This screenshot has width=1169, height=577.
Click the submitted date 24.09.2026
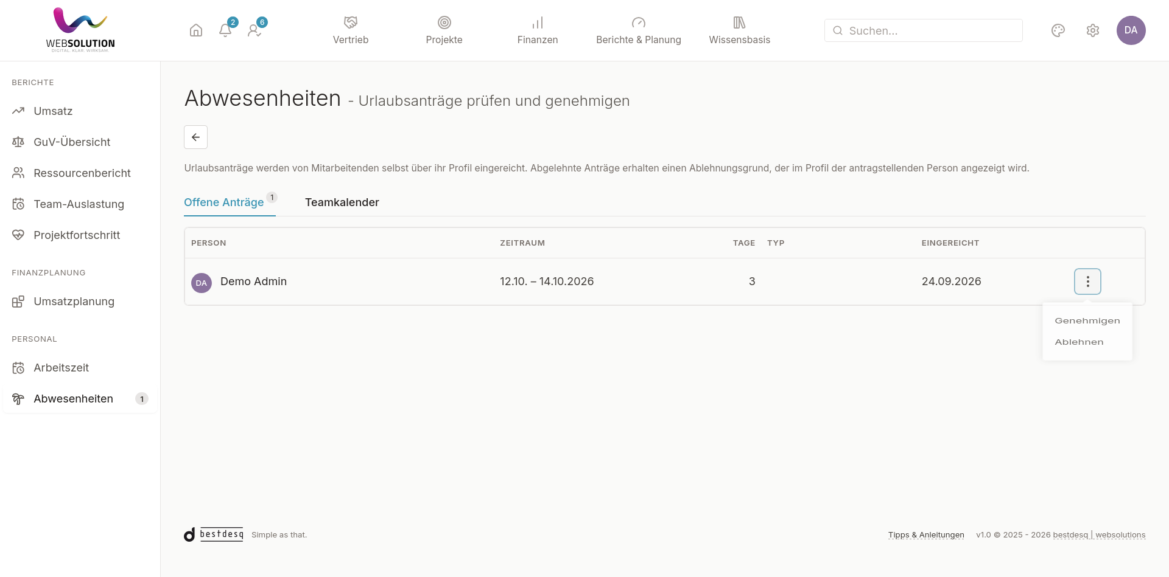(x=951, y=282)
